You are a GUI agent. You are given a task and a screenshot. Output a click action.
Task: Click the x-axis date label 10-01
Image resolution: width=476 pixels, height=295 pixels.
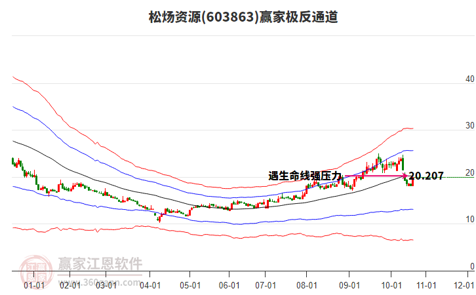pyautogui.click(x=391, y=286)
